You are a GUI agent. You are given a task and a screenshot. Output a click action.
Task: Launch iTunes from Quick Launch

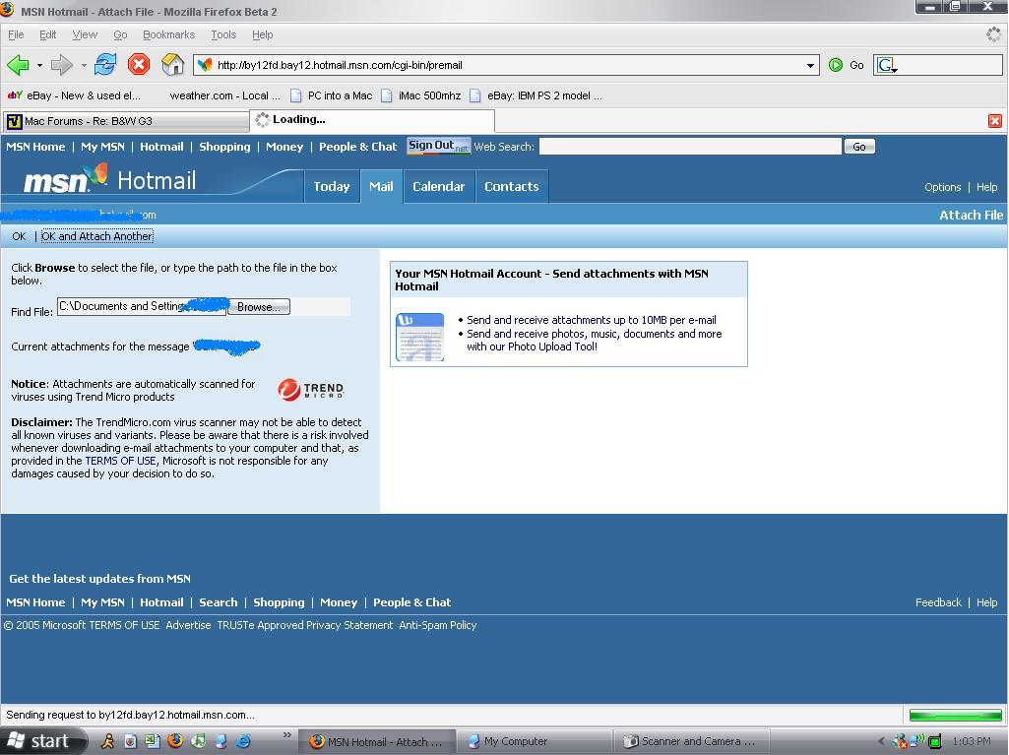pos(198,741)
